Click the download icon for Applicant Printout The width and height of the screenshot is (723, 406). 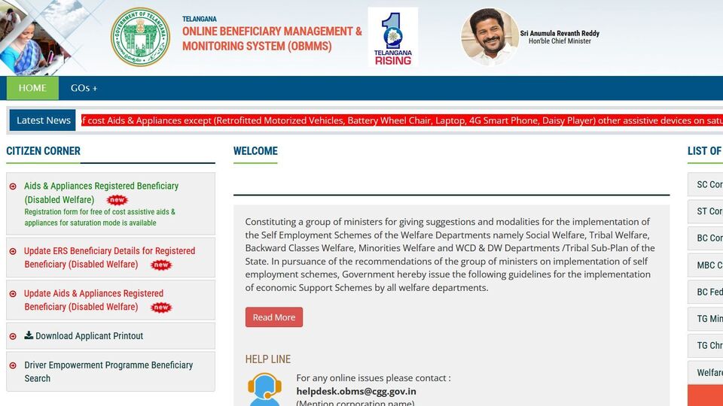29,335
